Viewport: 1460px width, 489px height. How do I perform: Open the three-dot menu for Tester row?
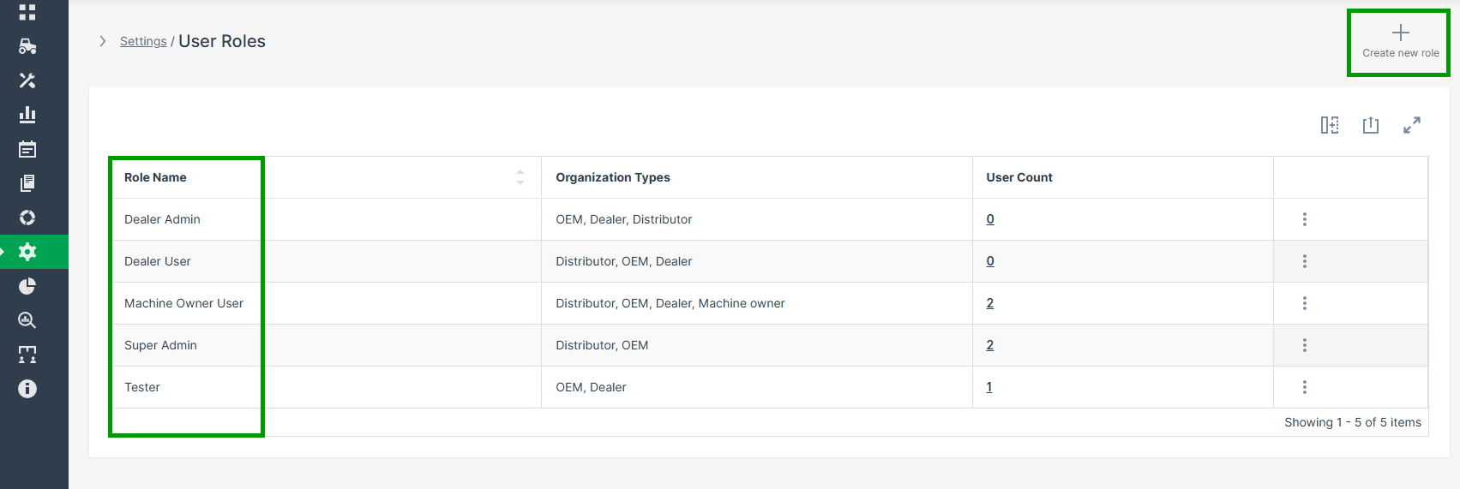pos(1305,387)
